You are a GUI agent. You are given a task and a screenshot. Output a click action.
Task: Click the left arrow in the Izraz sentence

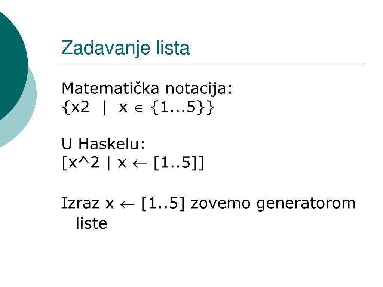pos(127,204)
